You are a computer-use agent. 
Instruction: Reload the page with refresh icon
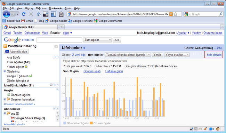[24, 14]
